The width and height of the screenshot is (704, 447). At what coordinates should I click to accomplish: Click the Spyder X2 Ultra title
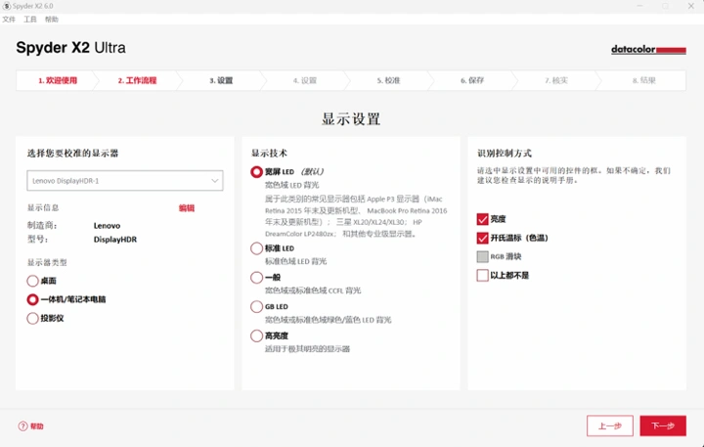[x=71, y=48]
